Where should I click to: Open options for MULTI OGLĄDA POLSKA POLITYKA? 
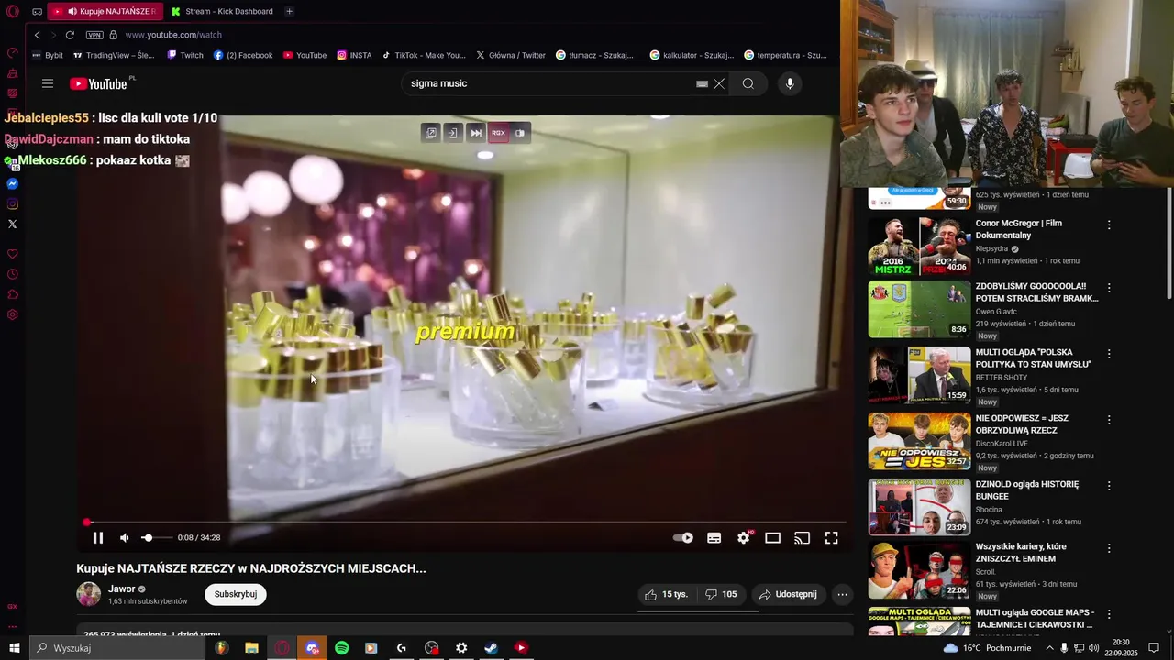(x=1109, y=353)
